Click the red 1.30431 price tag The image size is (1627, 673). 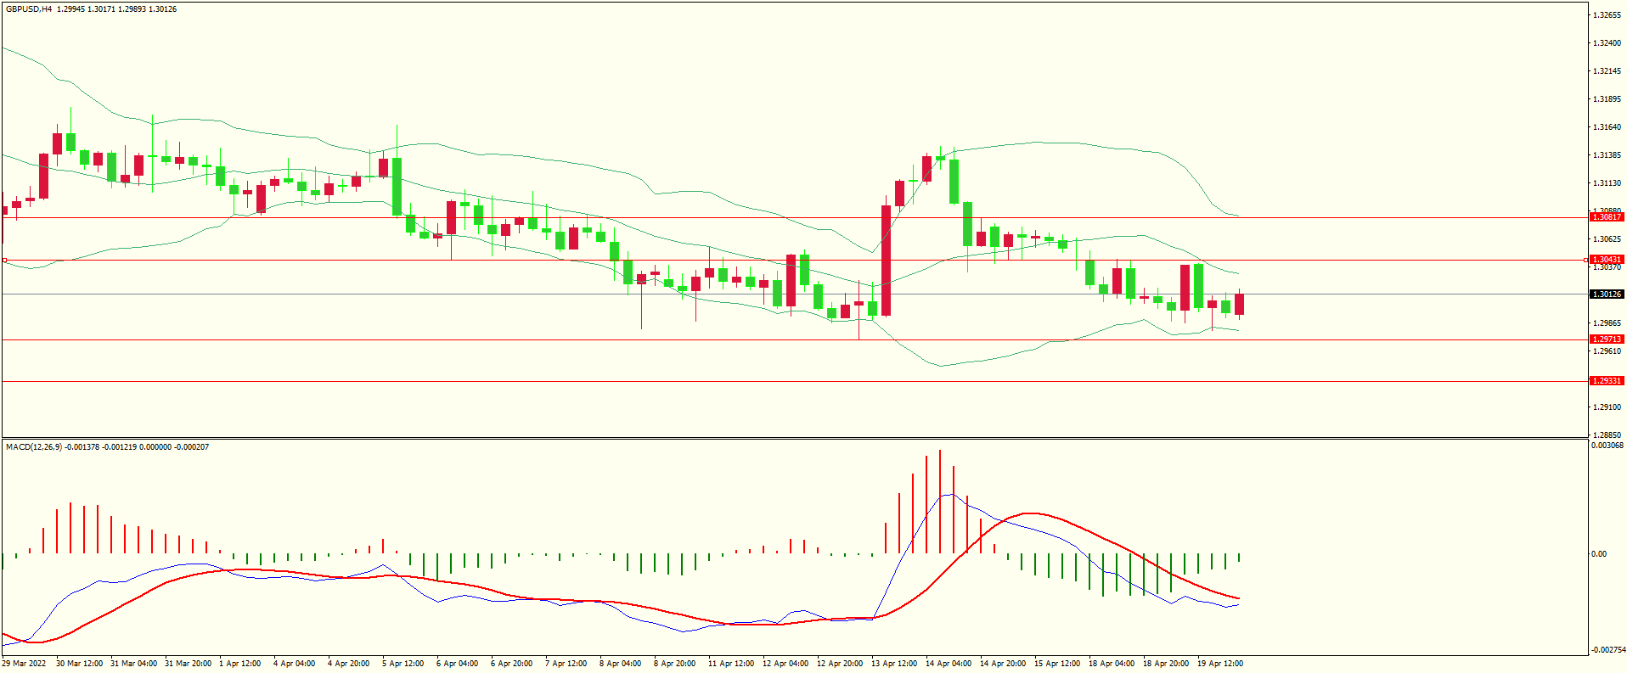pos(1607,260)
